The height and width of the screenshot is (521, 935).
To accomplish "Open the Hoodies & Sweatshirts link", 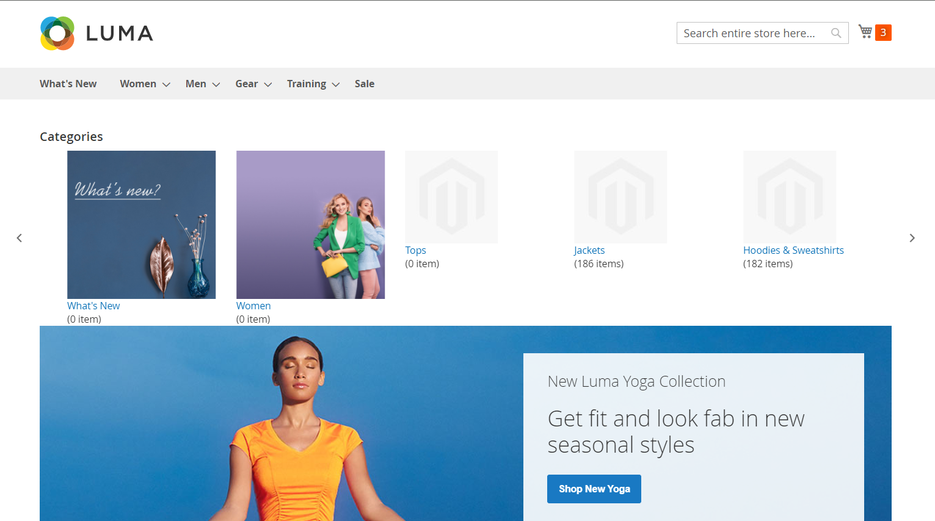I will [x=793, y=250].
